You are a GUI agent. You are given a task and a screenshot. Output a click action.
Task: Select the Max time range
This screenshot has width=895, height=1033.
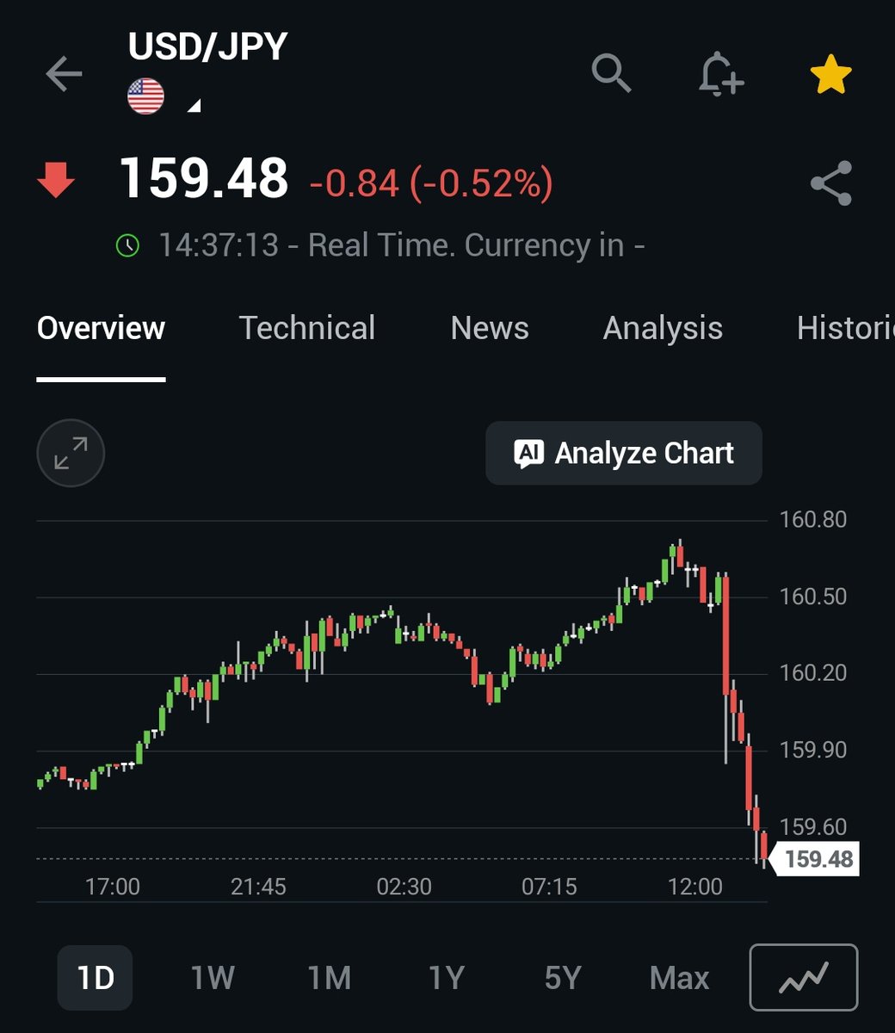click(x=680, y=978)
